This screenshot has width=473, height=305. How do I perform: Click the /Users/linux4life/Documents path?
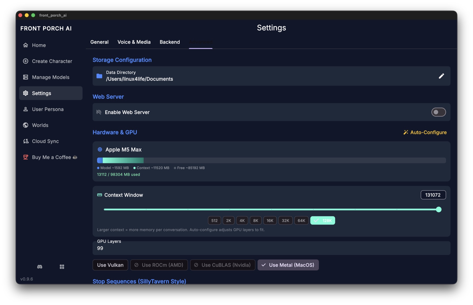[x=140, y=79]
